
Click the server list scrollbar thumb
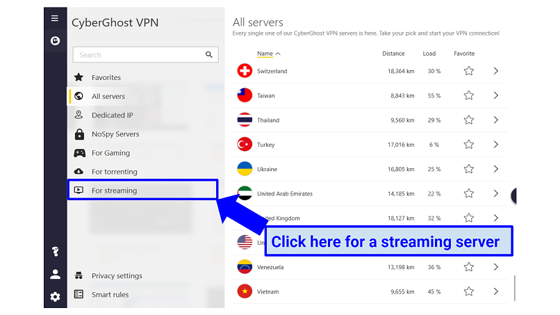[515, 288]
